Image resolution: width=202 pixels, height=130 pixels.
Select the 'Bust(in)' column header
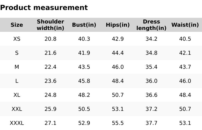84,25
